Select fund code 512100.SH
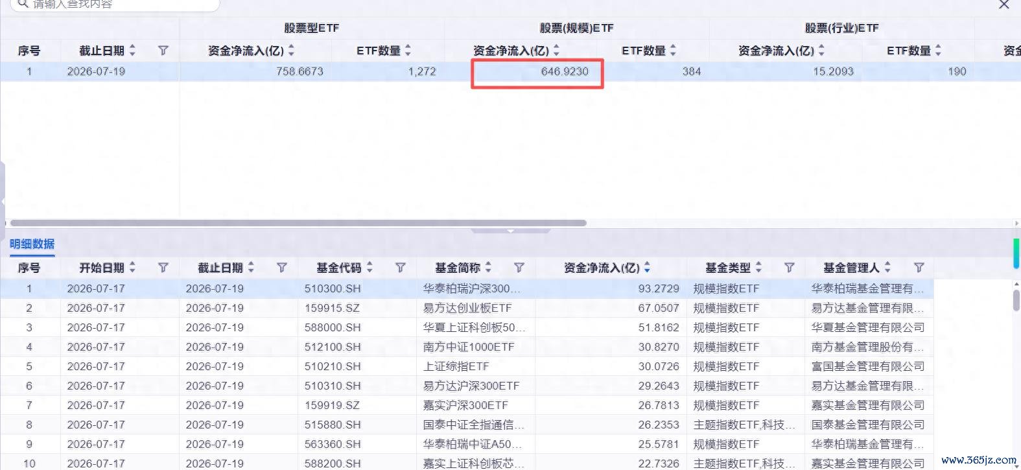The width and height of the screenshot is (1021, 470). pos(333,347)
